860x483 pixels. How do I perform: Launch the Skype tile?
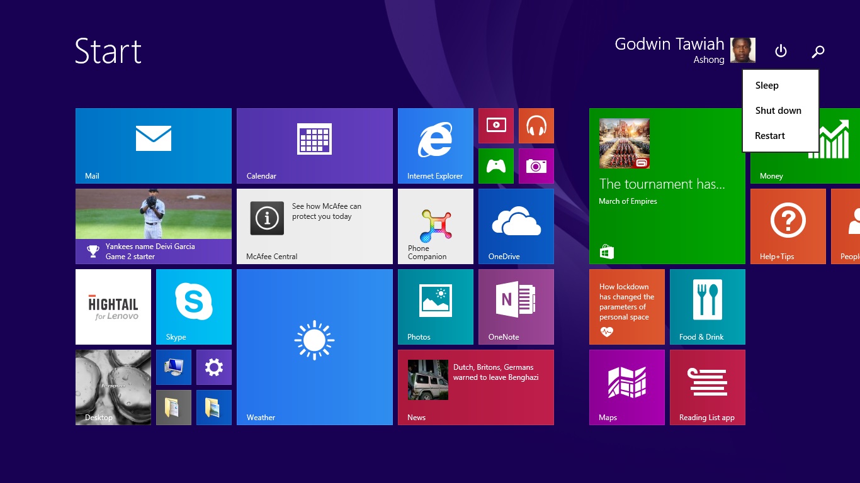pyautogui.click(x=194, y=307)
